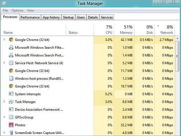Switch to the App history tab

click(51, 17)
